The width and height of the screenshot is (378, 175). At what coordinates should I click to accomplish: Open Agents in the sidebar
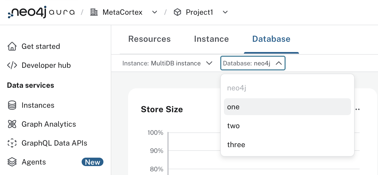34,162
